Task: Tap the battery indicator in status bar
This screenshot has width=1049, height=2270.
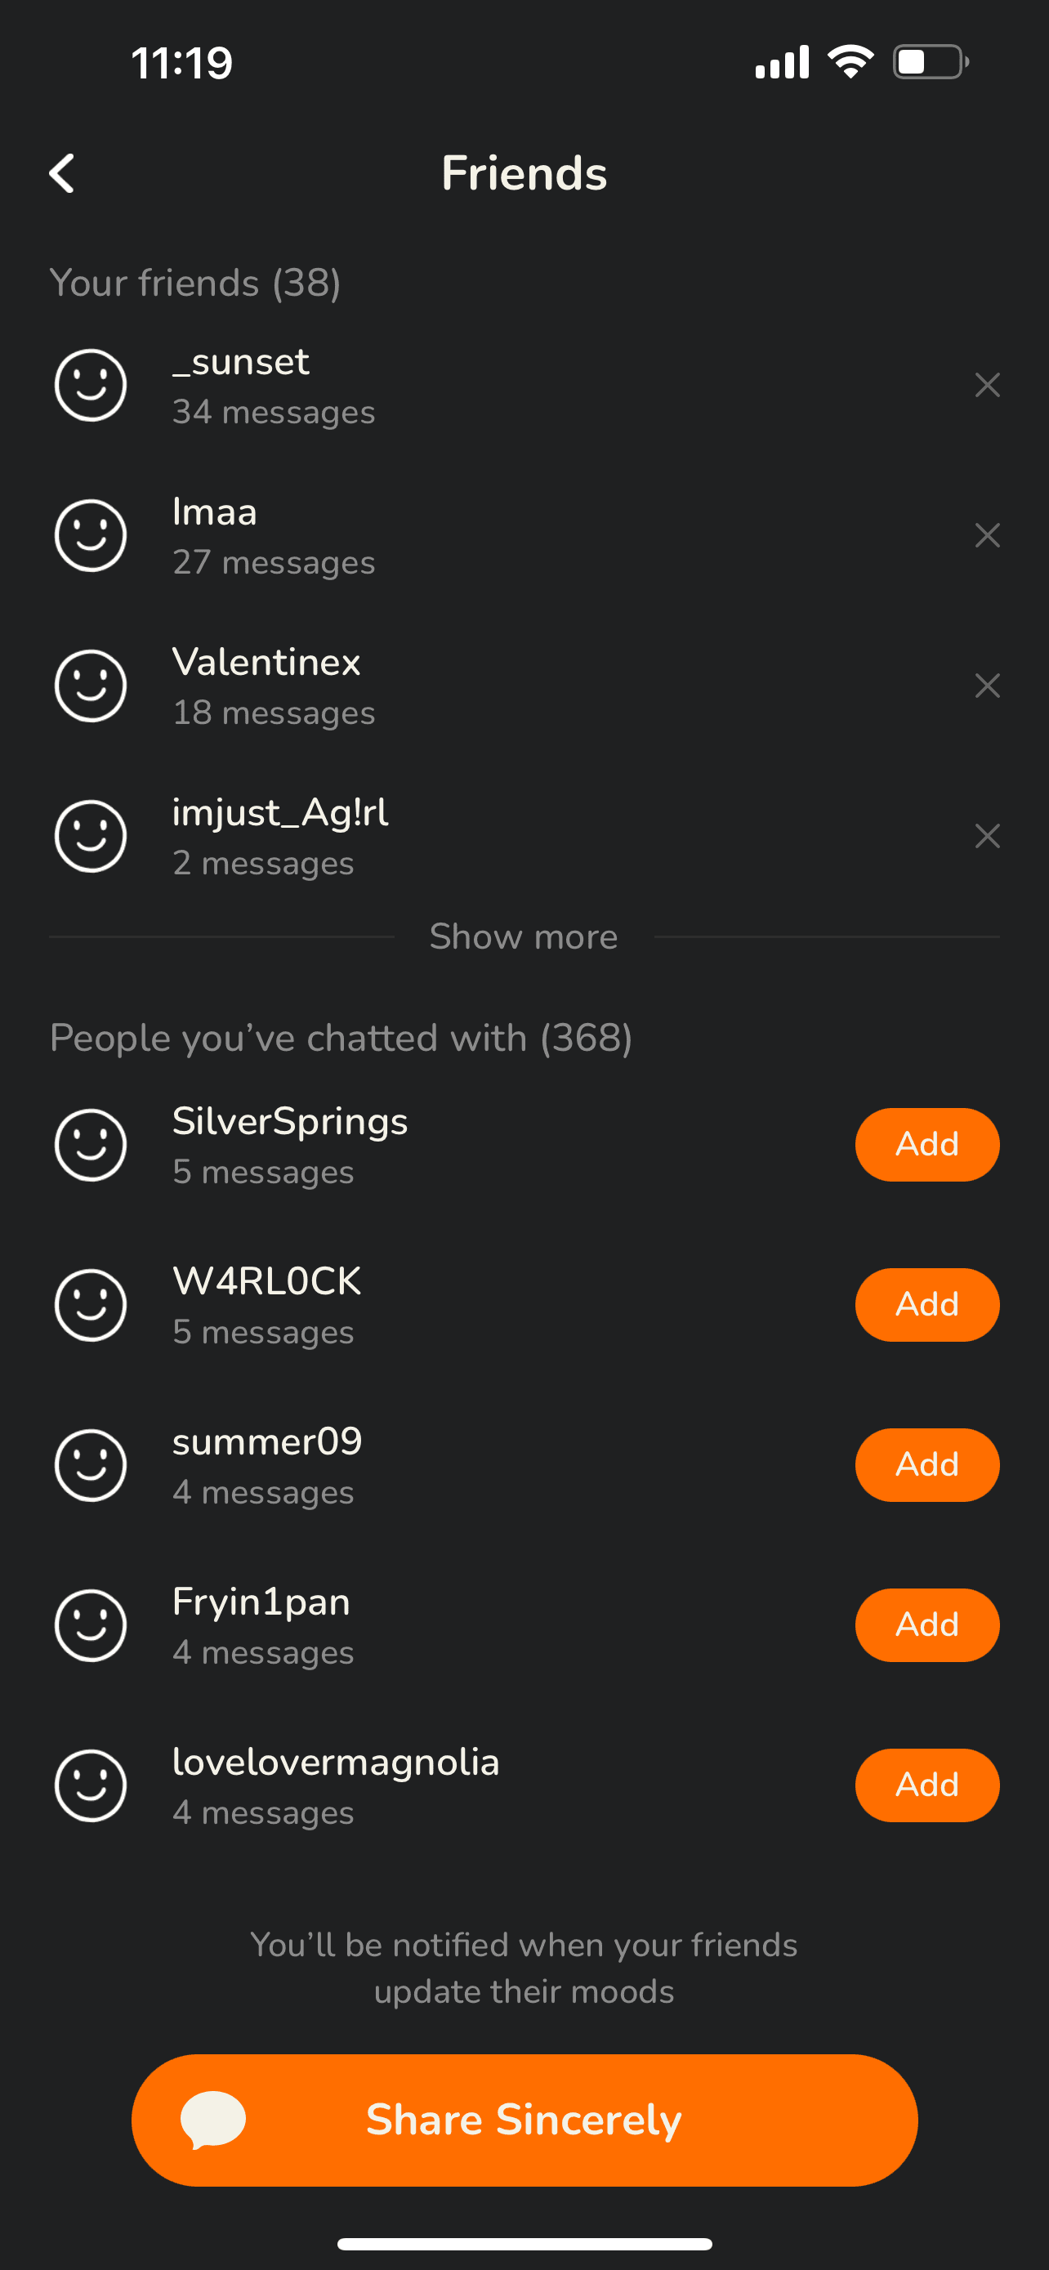Action: point(930,61)
